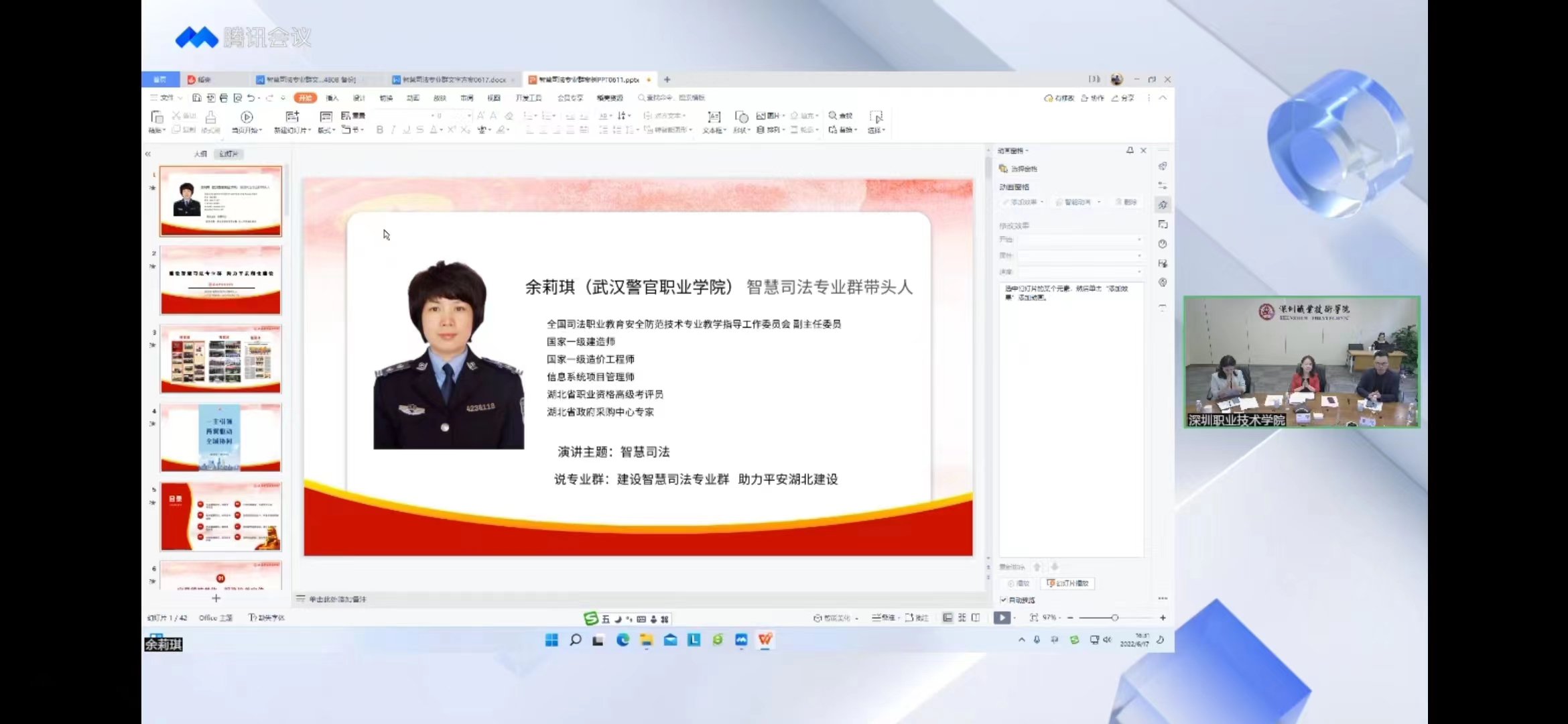Switch to the Outline tab in left panel
The width and height of the screenshot is (1568, 724).
click(x=200, y=154)
